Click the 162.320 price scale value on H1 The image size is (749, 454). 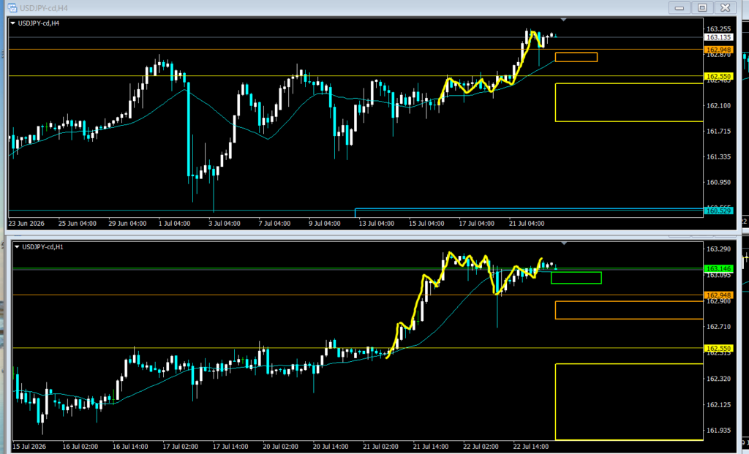coord(718,379)
